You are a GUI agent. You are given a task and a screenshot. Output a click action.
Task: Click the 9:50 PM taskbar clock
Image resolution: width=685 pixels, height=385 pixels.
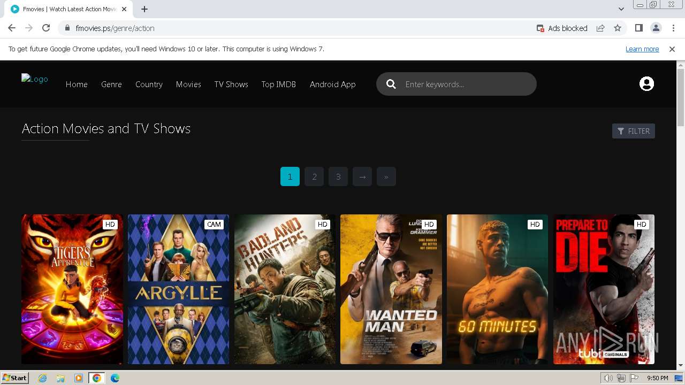(658, 378)
